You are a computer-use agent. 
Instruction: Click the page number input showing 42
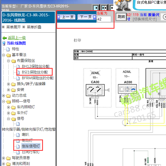tap(104, 19)
